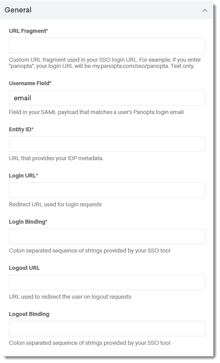Click the Username Field* label

pyautogui.click(x=30, y=83)
